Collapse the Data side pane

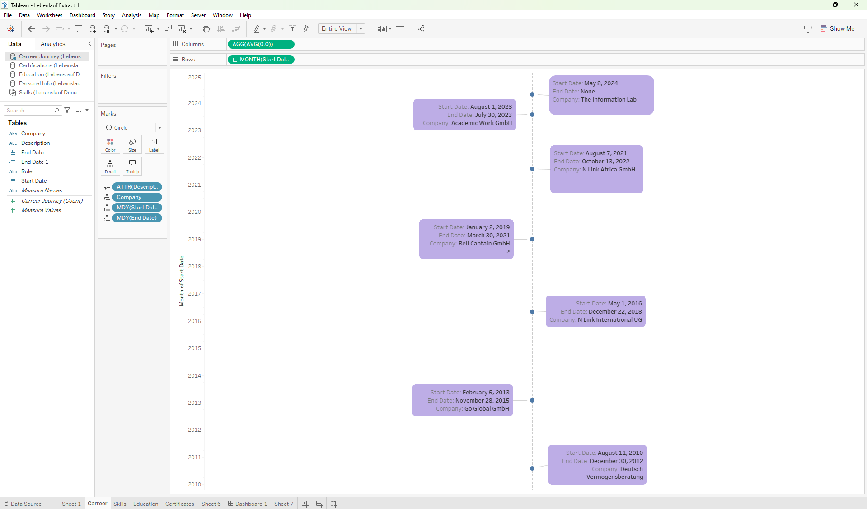[x=90, y=44]
